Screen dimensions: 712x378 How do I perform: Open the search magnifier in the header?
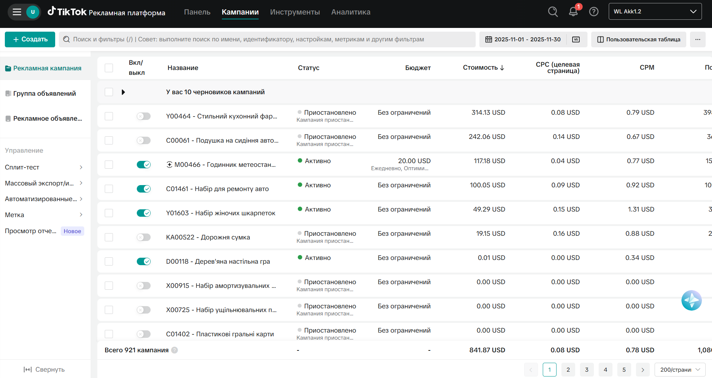(x=553, y=12)
